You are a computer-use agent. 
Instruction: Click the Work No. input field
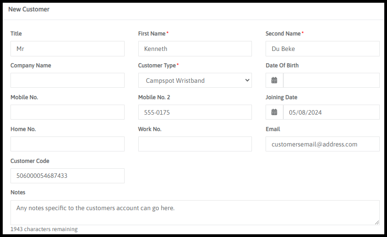tap(195, 144)
